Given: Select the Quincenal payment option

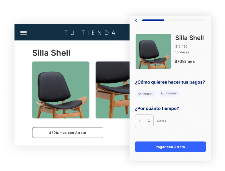Looking at the screenshot, I should pos(169,93).
